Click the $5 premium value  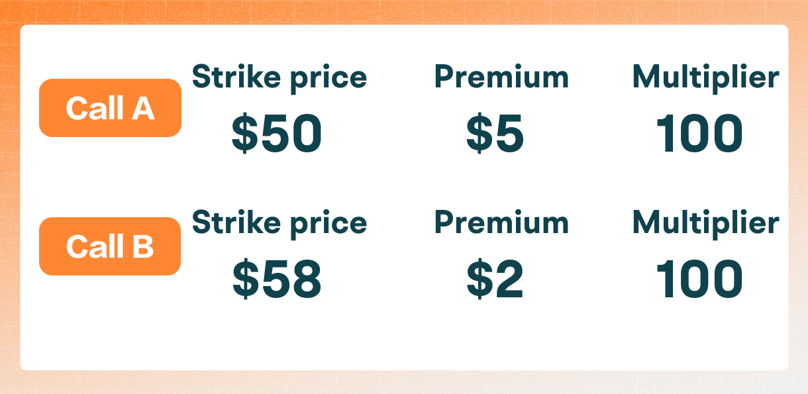(x=495, y=134)
